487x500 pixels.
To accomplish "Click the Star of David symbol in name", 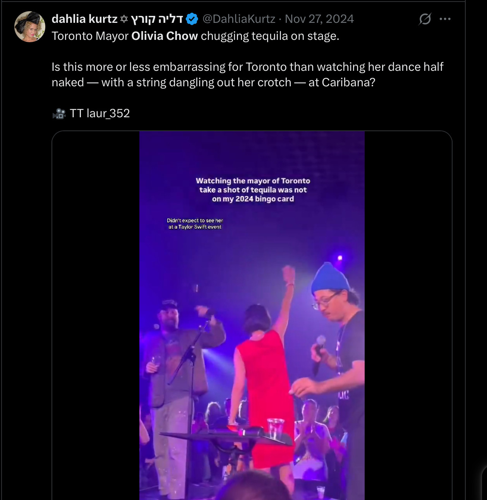I will [124, 19].
